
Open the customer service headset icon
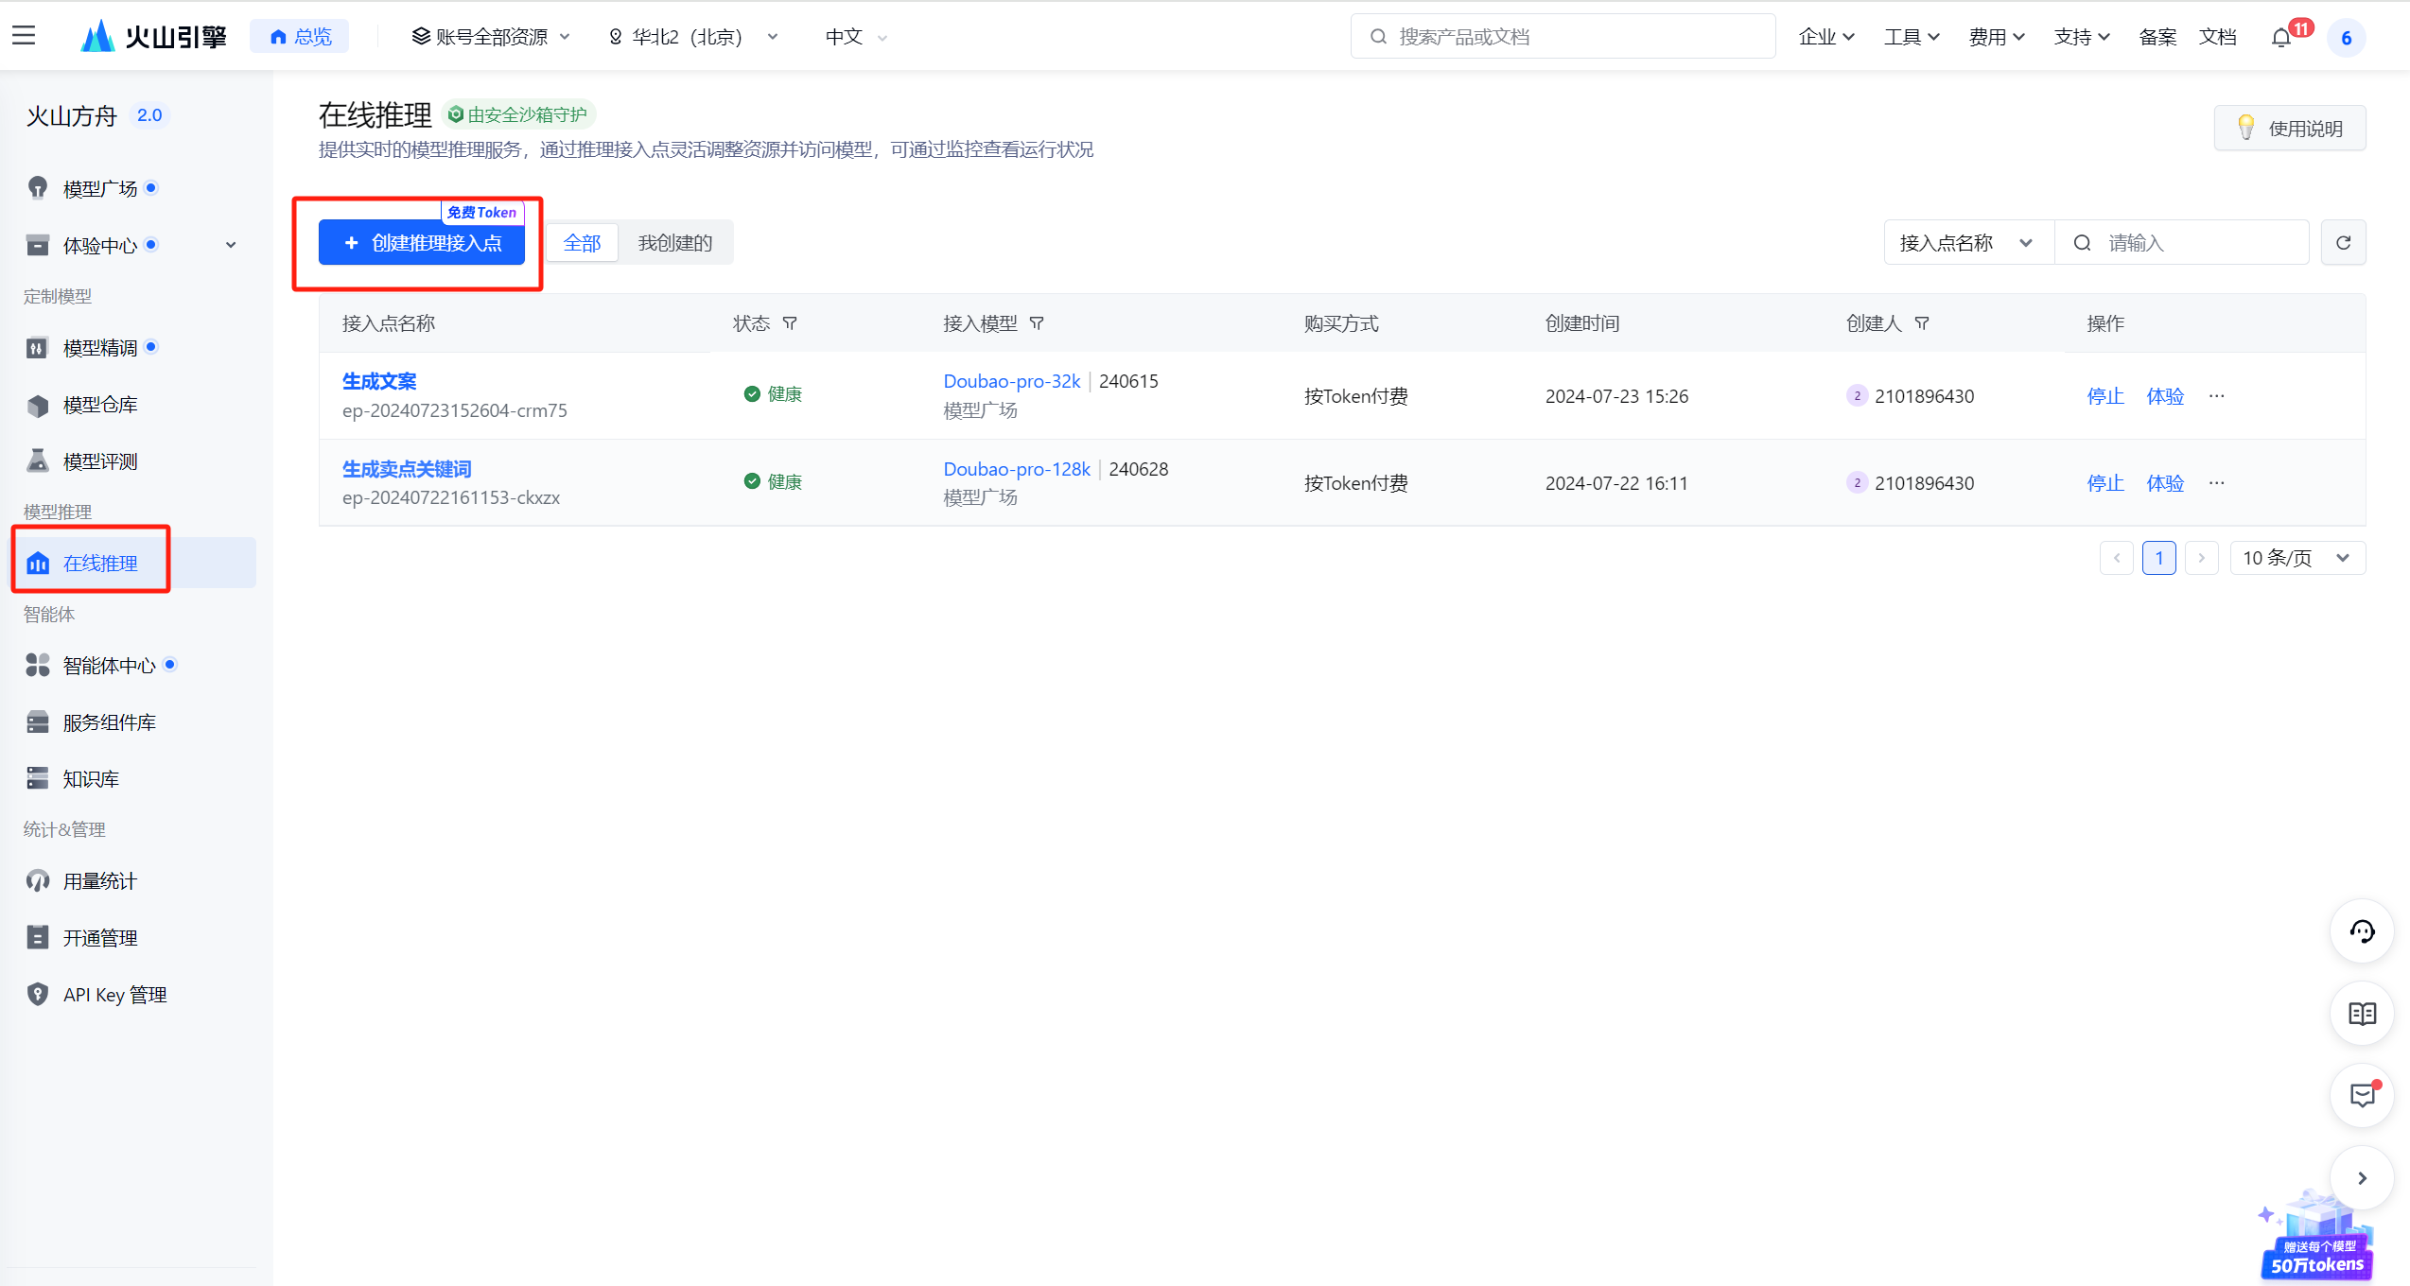point(2362,931)
